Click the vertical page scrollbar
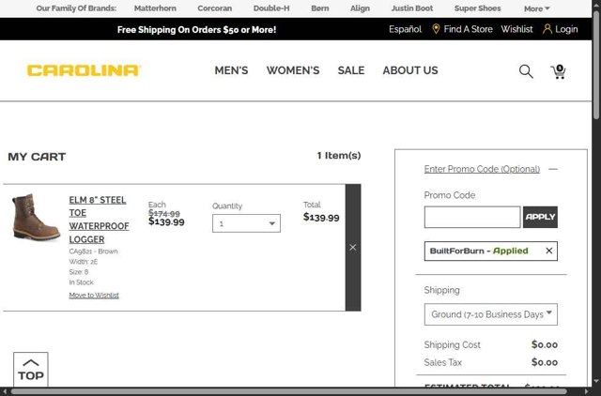 pos(596,65)
